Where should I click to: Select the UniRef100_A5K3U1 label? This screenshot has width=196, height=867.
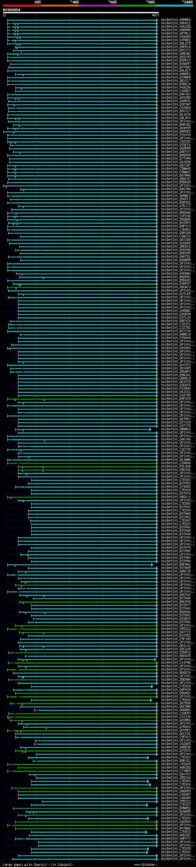click(176, 470)
